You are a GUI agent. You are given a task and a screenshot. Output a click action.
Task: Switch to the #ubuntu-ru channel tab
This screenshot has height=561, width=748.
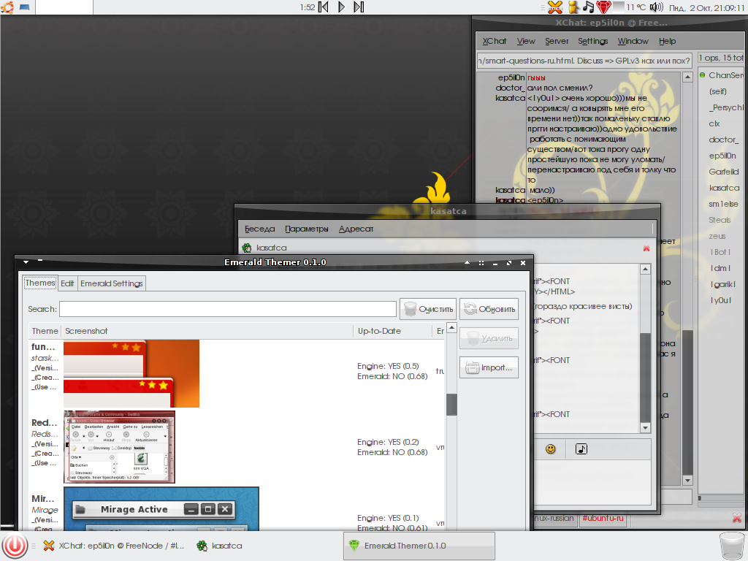pos(603,518)
